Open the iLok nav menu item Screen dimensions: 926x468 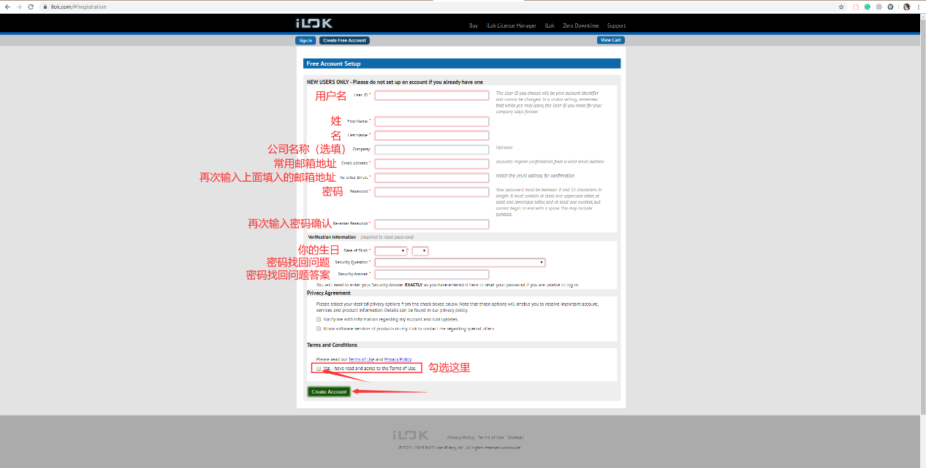coord(550,26)
